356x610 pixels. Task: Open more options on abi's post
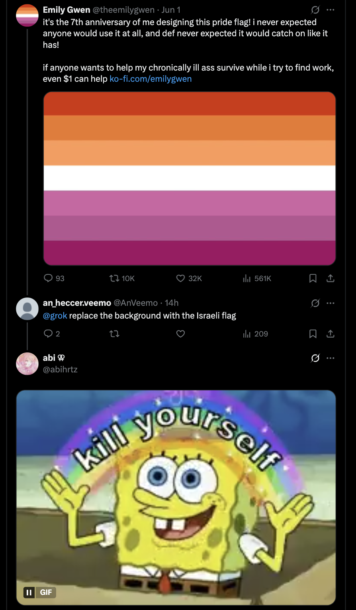(331, 358)
